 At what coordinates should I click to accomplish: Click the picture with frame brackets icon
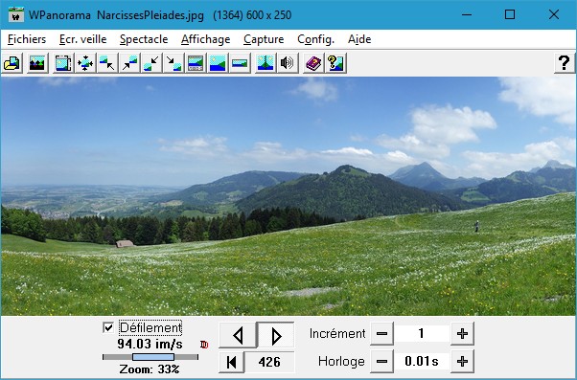click(63, 63)
